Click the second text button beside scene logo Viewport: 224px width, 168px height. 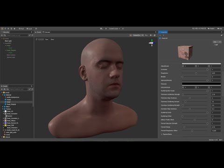(52, 39)
